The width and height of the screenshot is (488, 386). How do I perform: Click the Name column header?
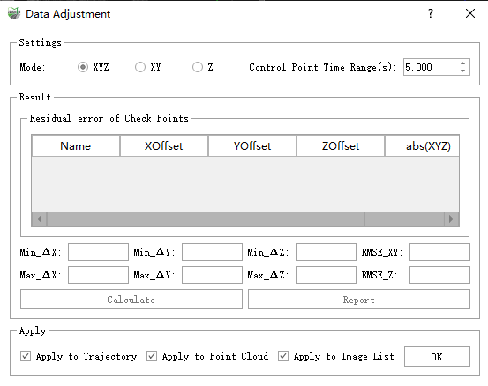click(x=76, y=145)
